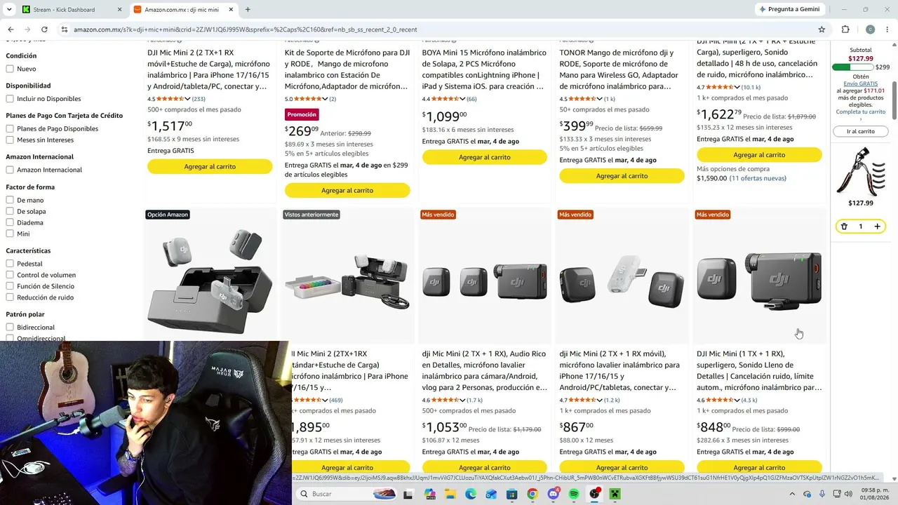Check Planes de Pago Disponibles

click(x=10, y=129)
